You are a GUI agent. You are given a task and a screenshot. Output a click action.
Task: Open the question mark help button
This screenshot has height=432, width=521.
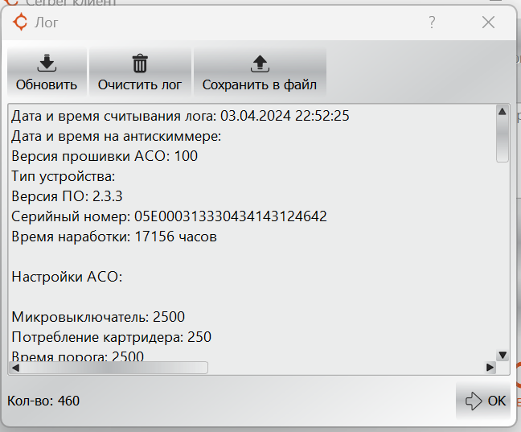tap(432, 23)
